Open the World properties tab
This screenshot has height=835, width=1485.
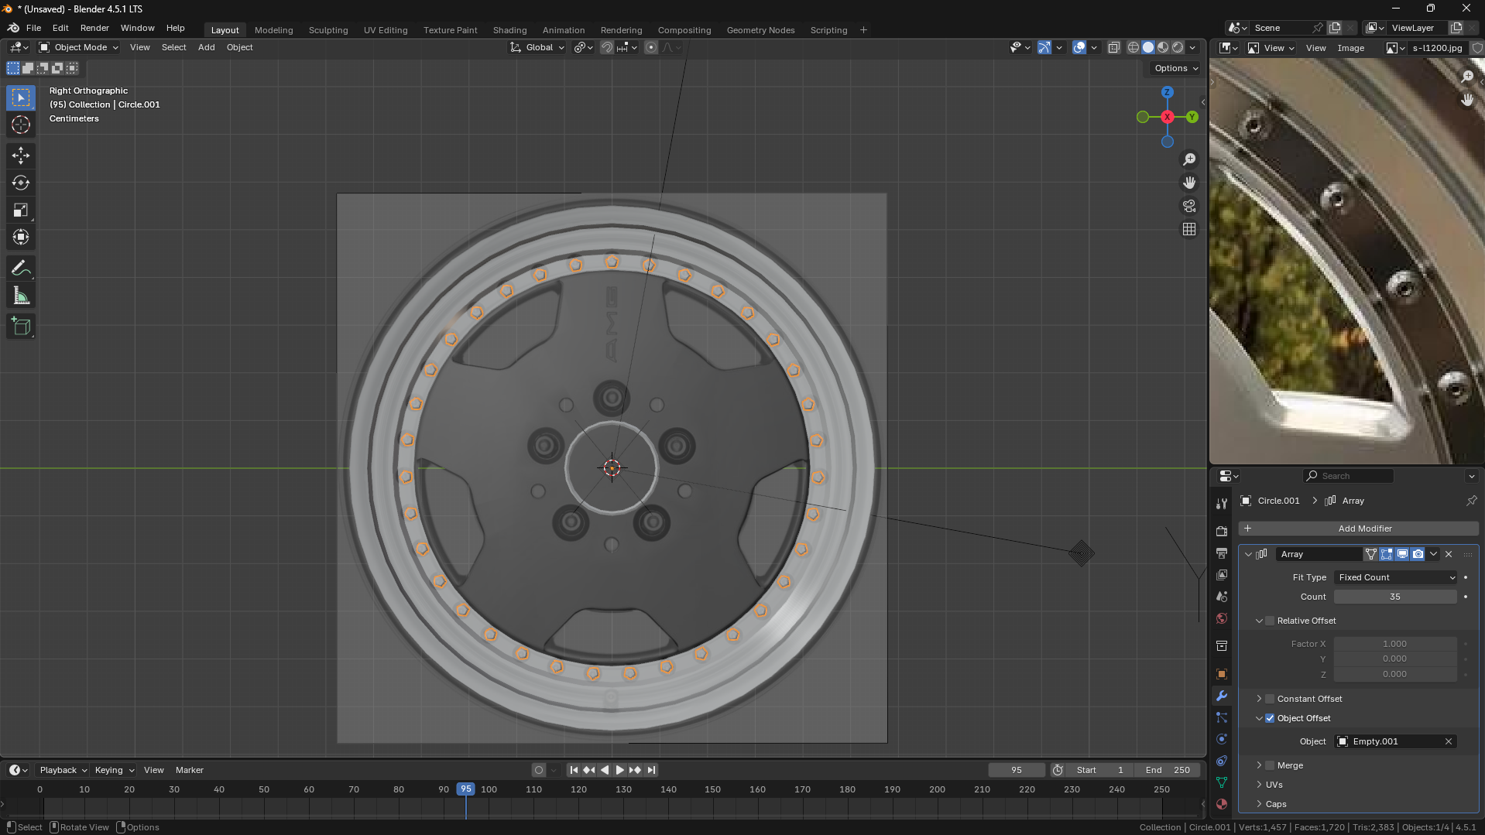coord(1222,618)
